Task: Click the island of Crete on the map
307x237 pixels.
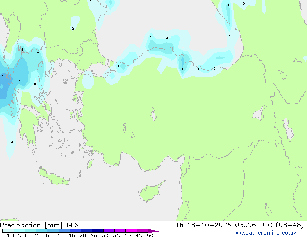Action: coord(54,176)
